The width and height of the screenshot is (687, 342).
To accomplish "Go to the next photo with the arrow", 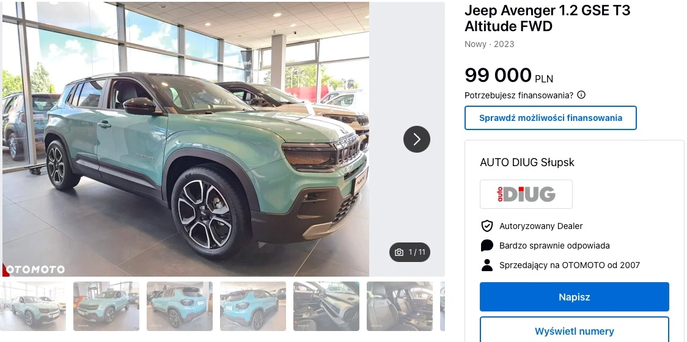I will tap(417, 139).
